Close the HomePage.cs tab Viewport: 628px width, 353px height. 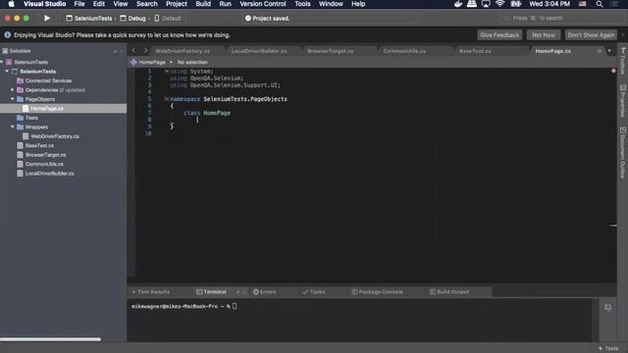pos(600,51)
